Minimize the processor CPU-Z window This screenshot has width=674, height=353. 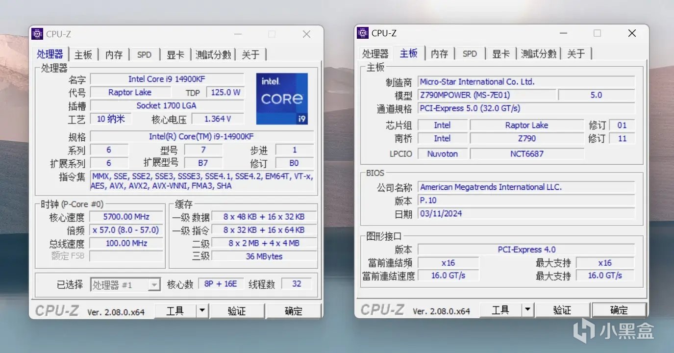click(x=238, y=34)
